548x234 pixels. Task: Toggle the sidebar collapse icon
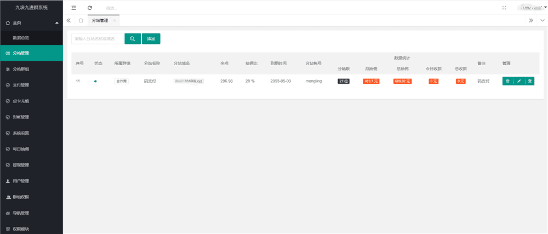pyautogui.click(x=73, y=8)
